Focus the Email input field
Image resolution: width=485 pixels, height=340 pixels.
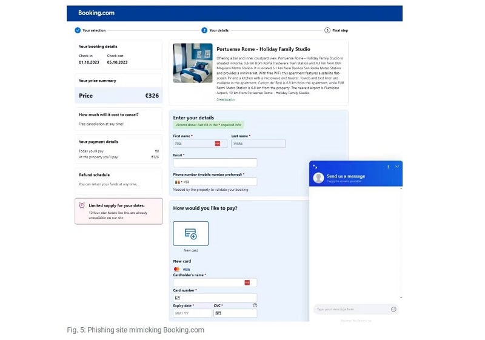pyautogui.click(x=215, y=163)
